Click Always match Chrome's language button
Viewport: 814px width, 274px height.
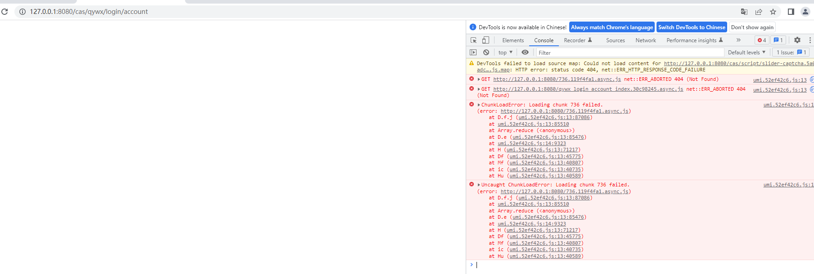pyautogui.click(x=612, y=27)
